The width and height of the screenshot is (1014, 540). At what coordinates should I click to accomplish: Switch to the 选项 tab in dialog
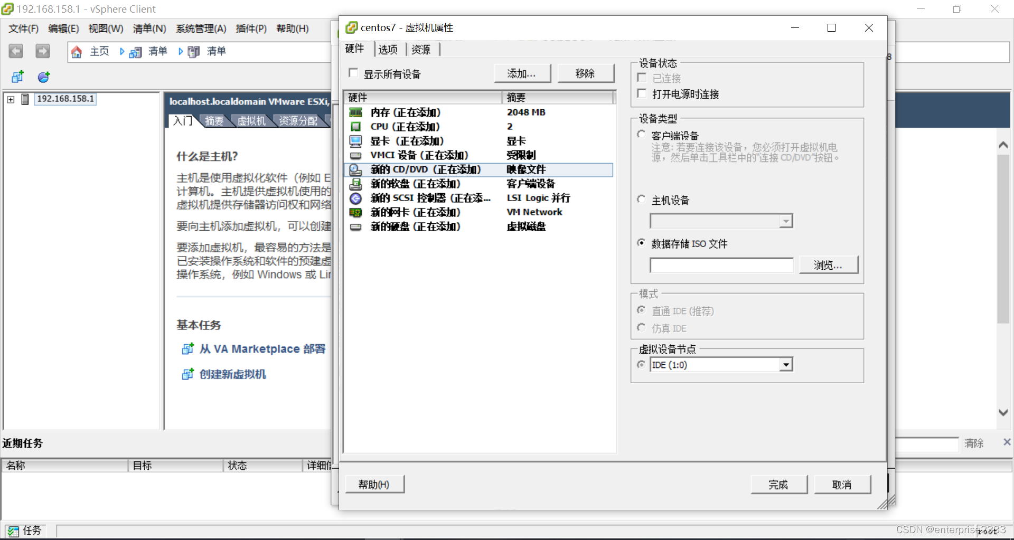388,49
